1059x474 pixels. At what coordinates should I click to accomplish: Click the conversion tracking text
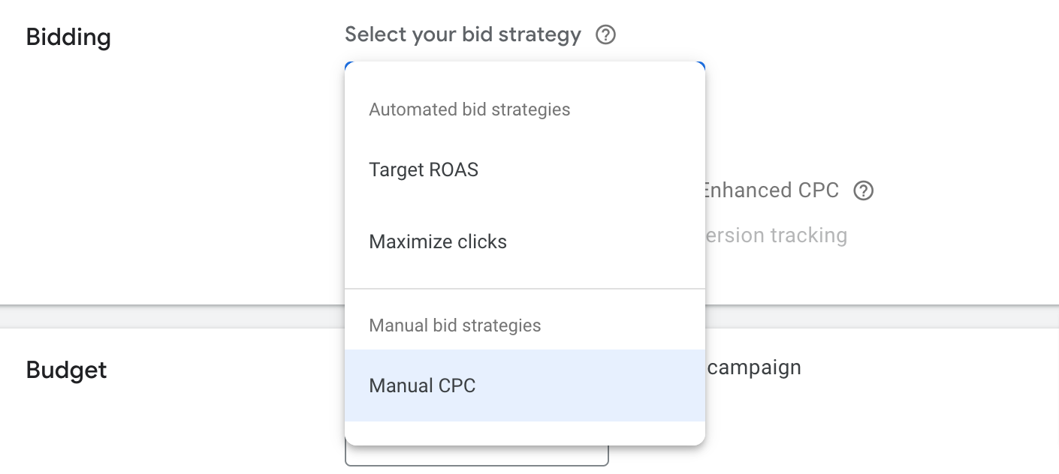(x=775, y=235)
